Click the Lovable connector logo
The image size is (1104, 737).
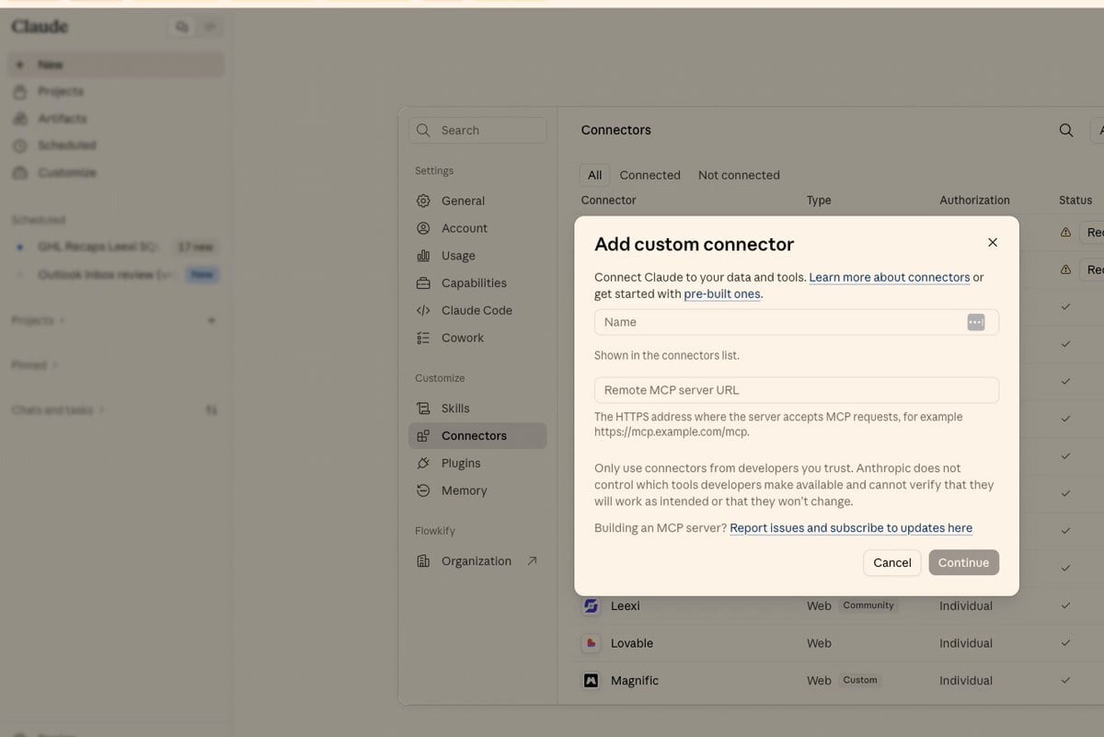point(592,643)
